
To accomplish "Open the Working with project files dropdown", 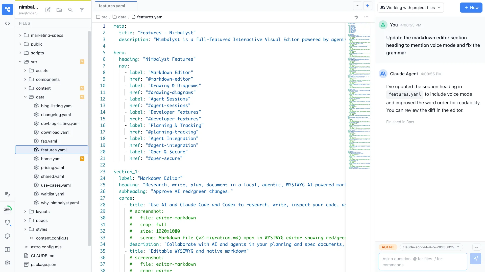I will pos(410,8).
